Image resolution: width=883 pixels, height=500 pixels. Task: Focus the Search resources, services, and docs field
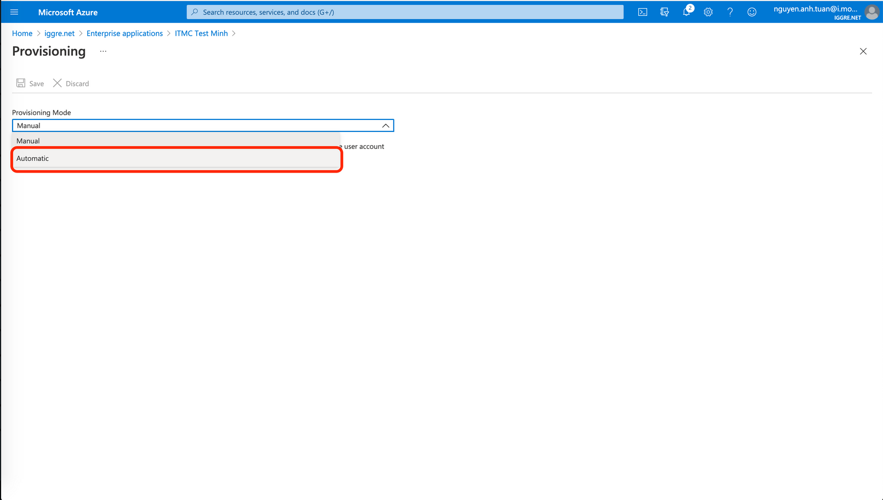click(x=405, y=12)
